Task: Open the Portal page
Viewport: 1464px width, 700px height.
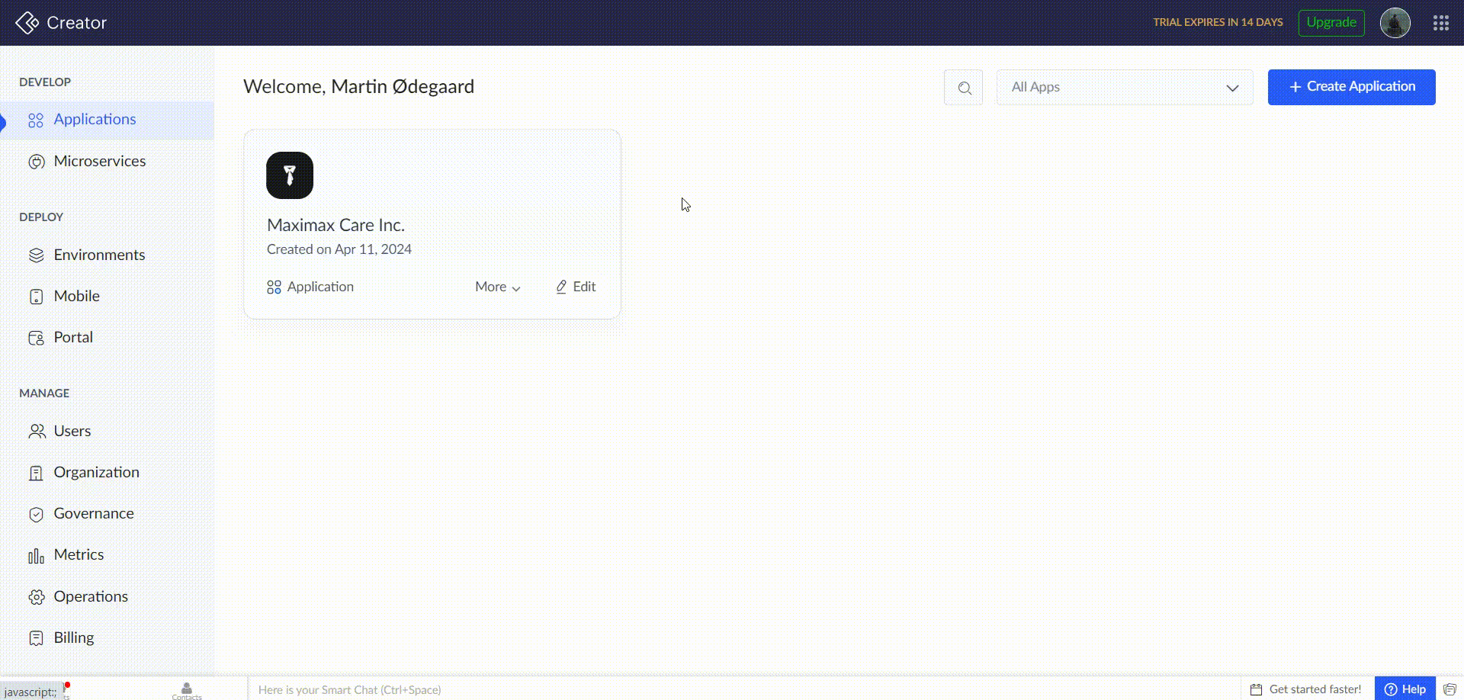Action: tap(73, 337)
